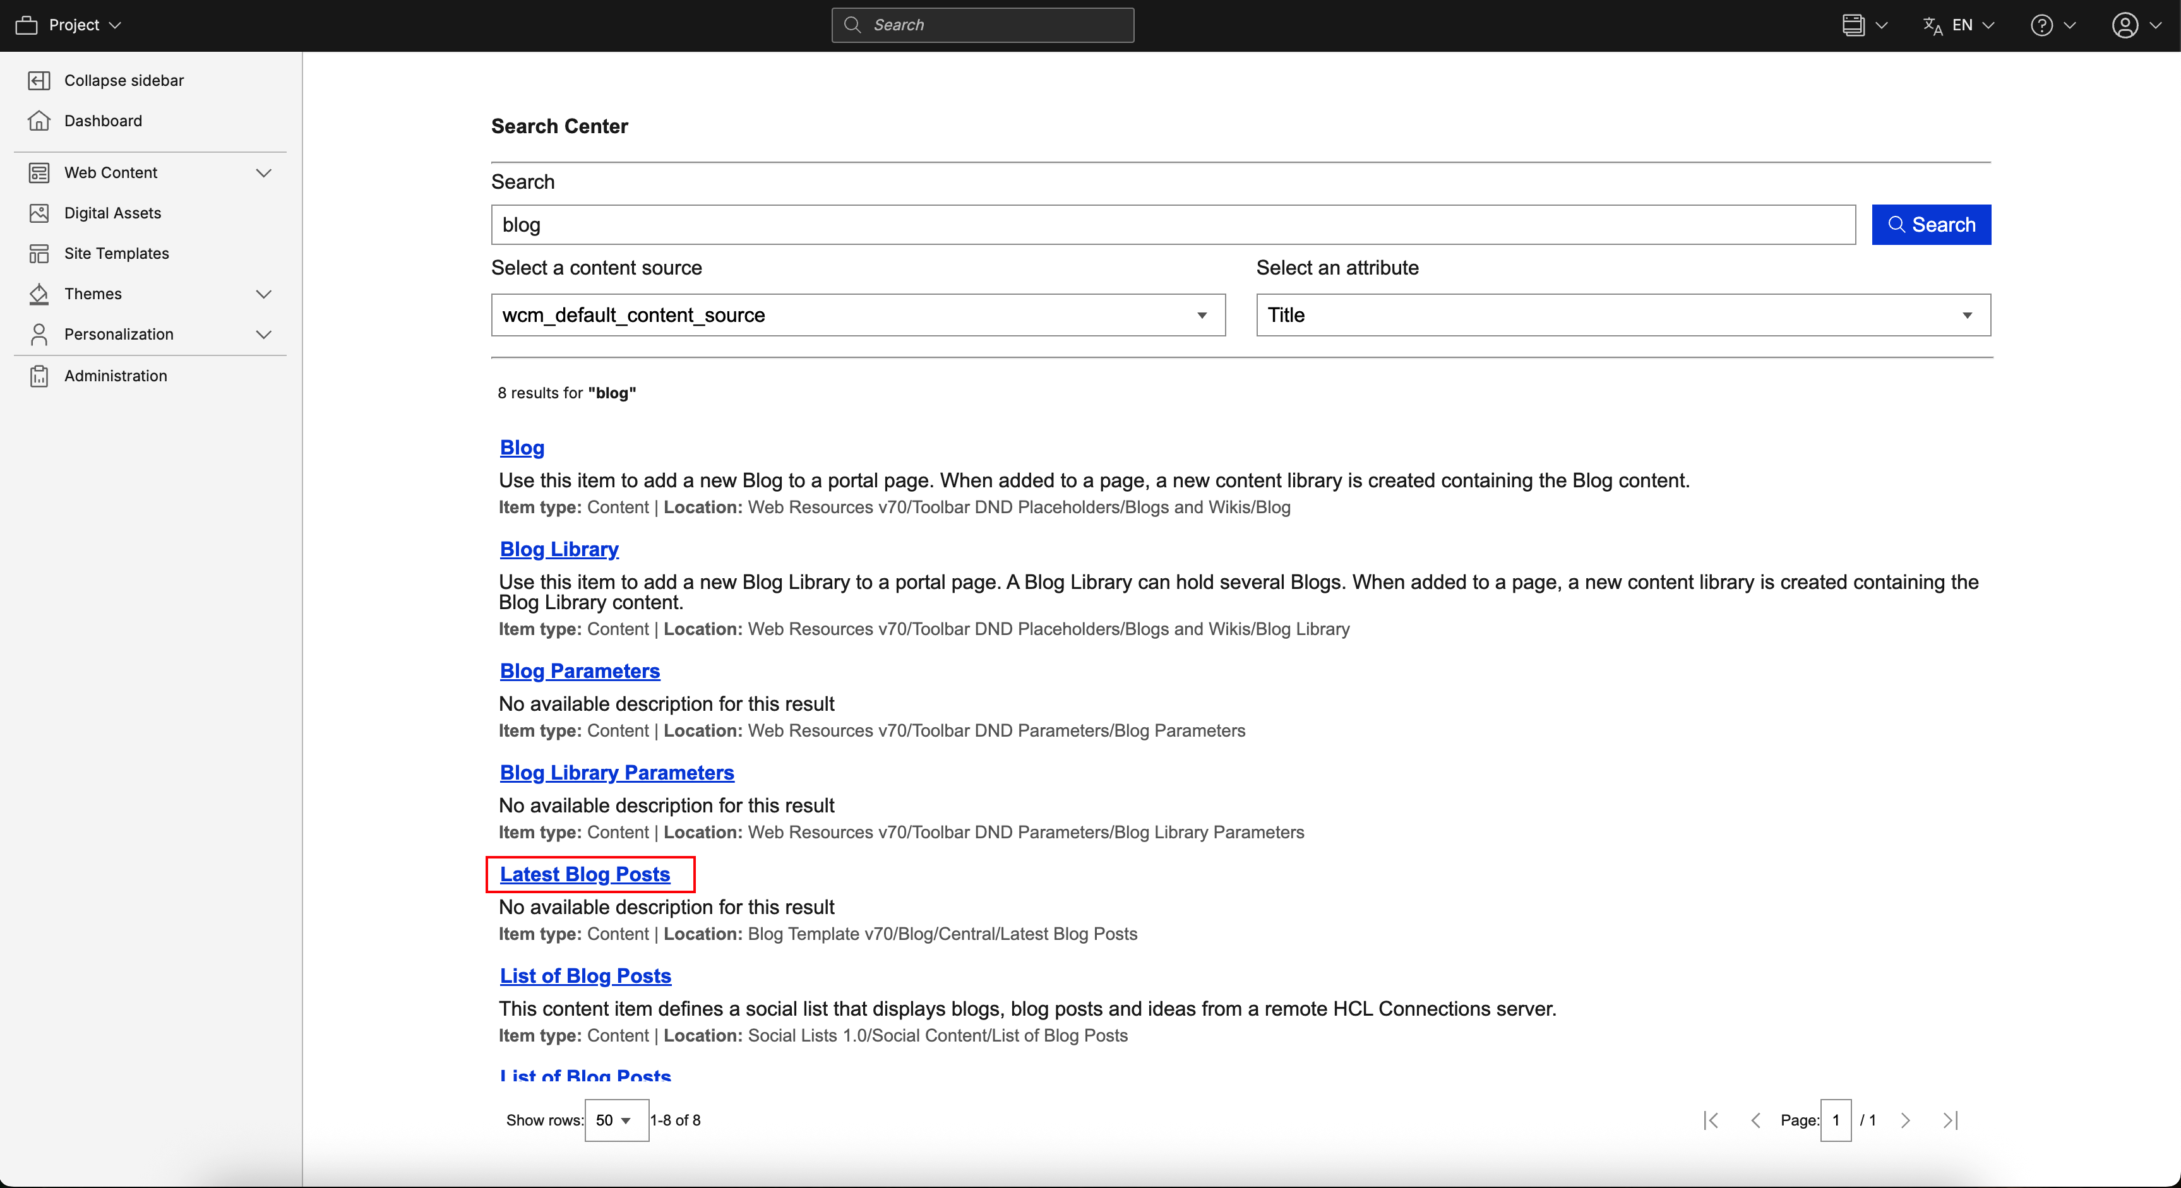Open the Project menu in top bar
The height and width of the screenshot is (1188, 2181).
69,25
